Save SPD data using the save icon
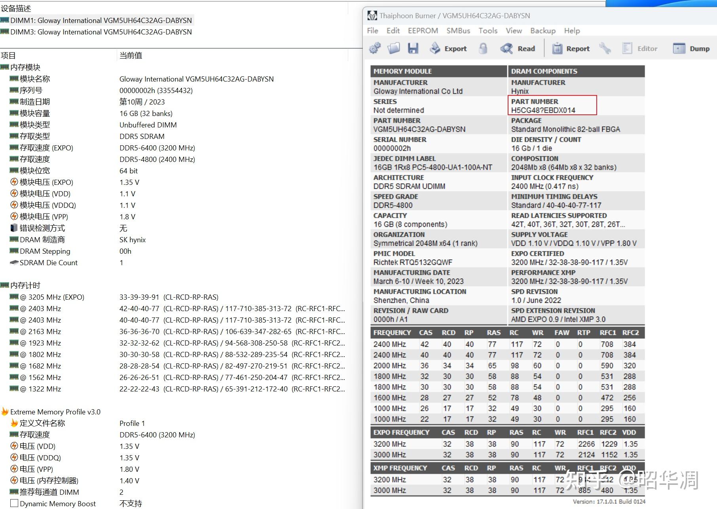The height and width of the screenshot is (509, 717). pos(414,48)
